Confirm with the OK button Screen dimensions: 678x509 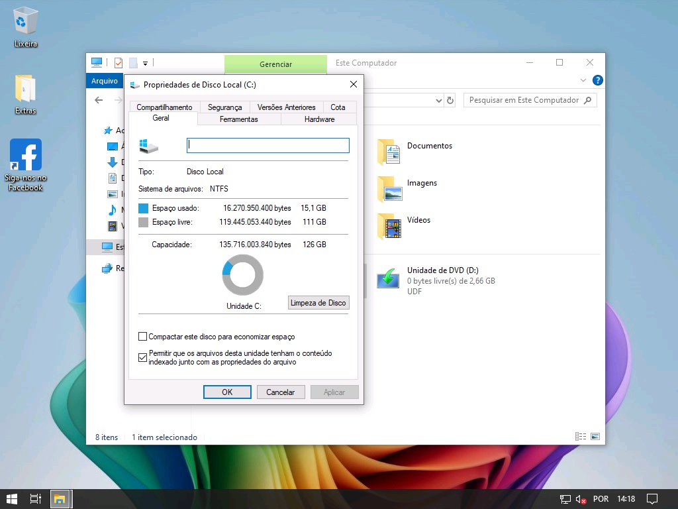click(x=227, y=392)
